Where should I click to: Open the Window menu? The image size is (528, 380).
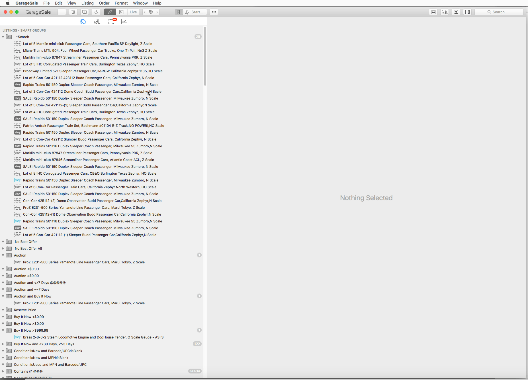140,3
